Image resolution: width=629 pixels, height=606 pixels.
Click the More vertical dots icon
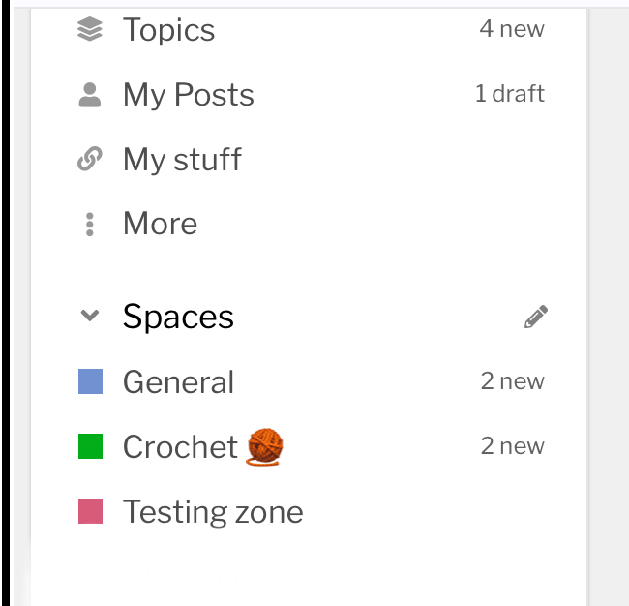coord(90,225)
